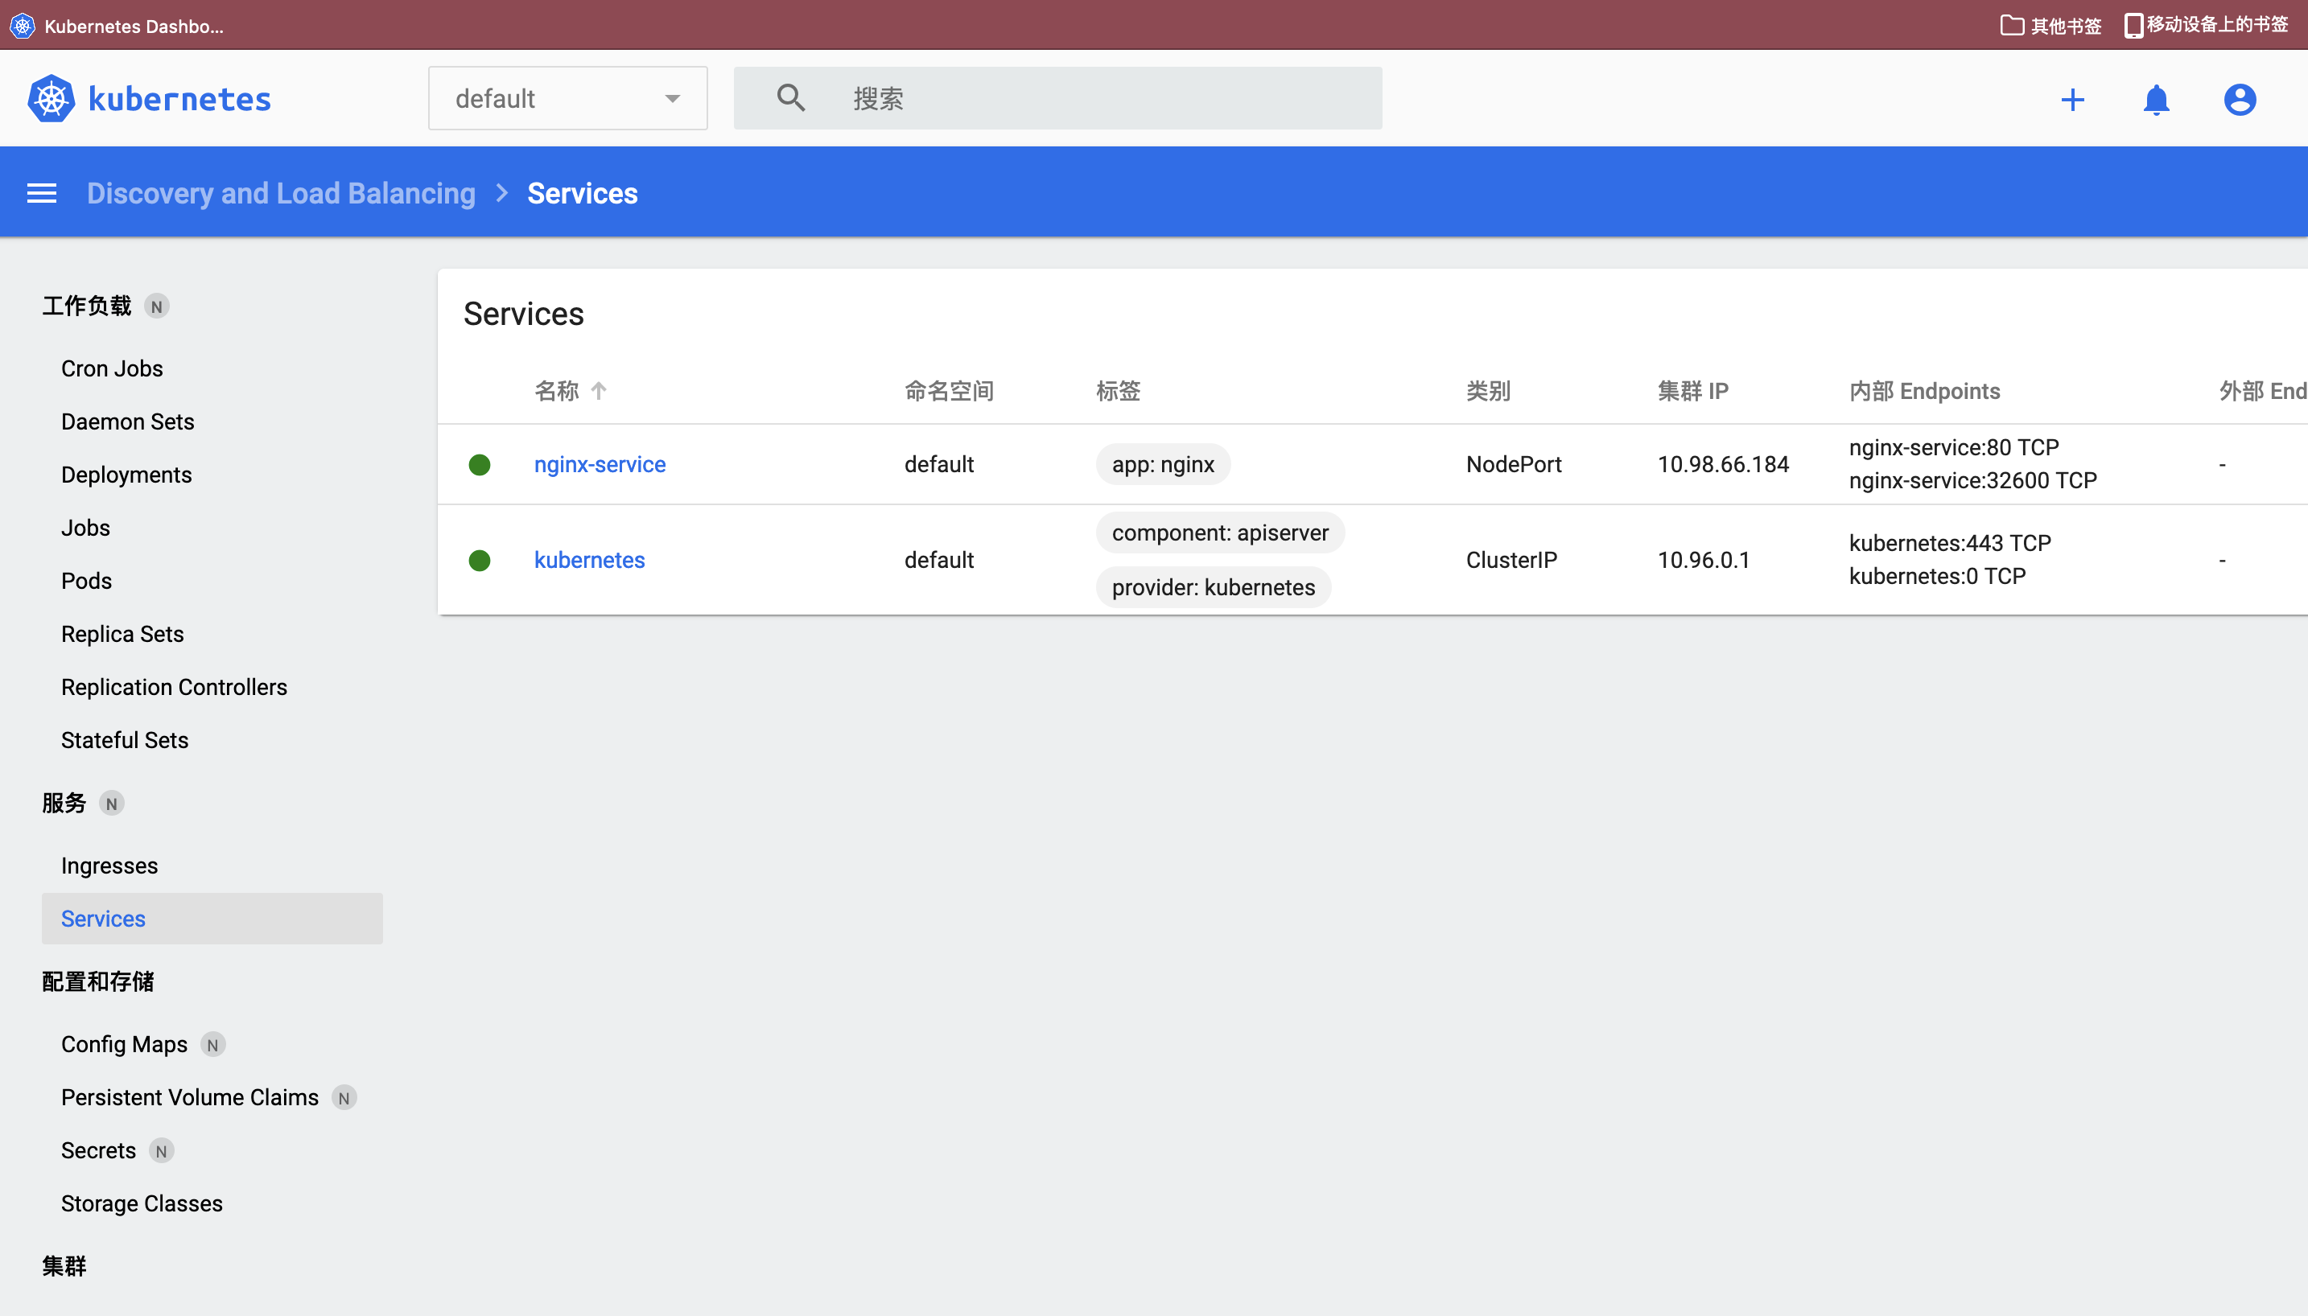Click the green status dot of kubernetes service
2308x1316 pixels.
(x=479, y=560)
